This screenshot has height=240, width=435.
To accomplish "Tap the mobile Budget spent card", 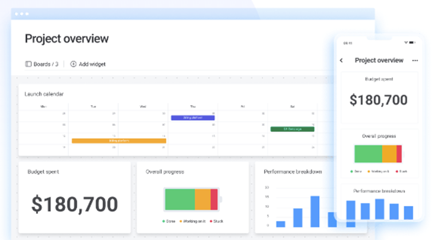I will point(378,98).
